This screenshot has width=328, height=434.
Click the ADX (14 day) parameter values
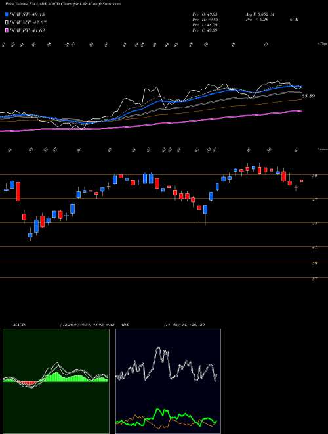[184, 325]
